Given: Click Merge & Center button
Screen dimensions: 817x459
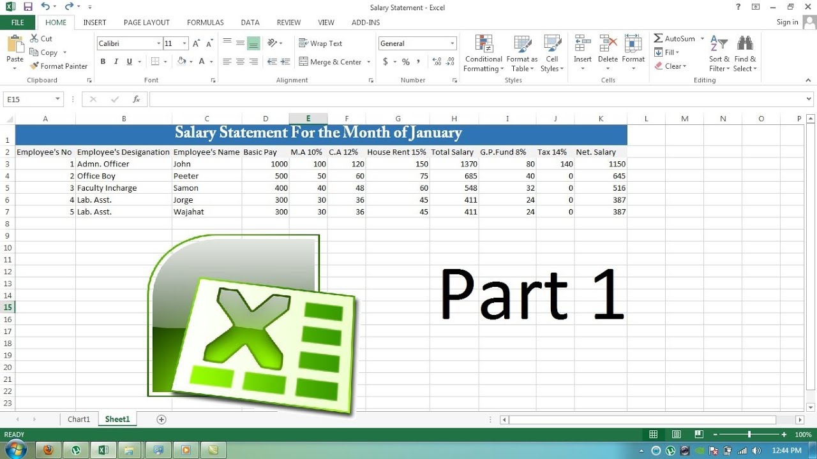Looking at the screenshot, I should (x=330, y=62).
